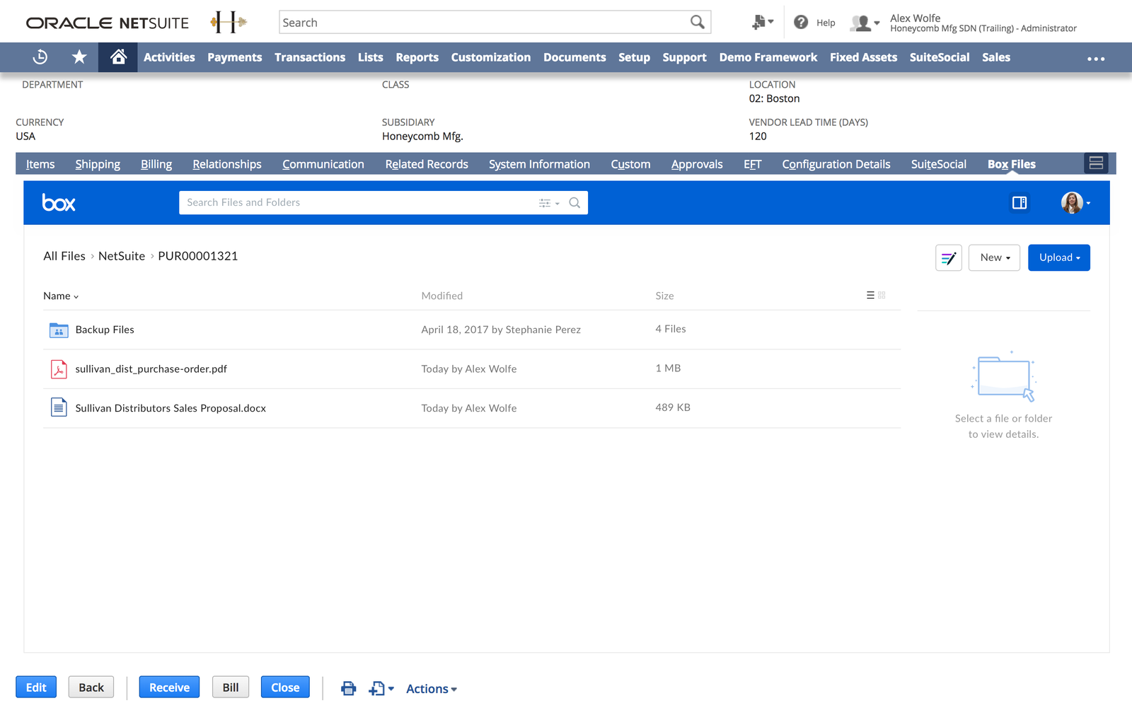Open the Fixed Assets menu
The image size is (1132, 708).
coord(863,57)
